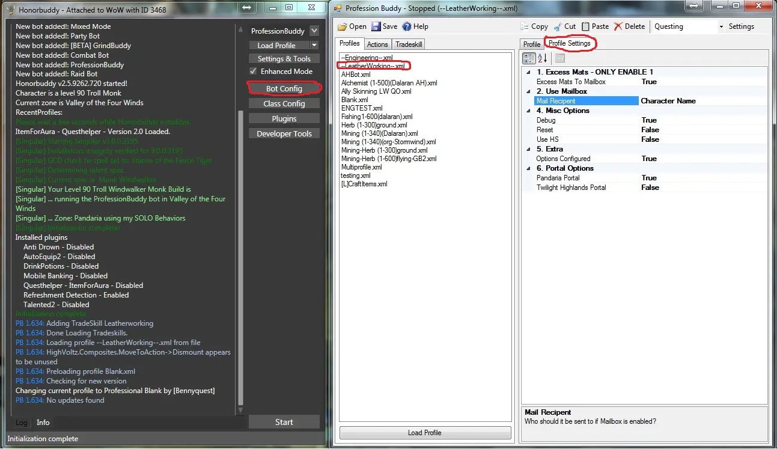777x449 pixels.
Task: Select Mining (1-340)(Dalaran).xml profile
Action: tap(379, 133)
